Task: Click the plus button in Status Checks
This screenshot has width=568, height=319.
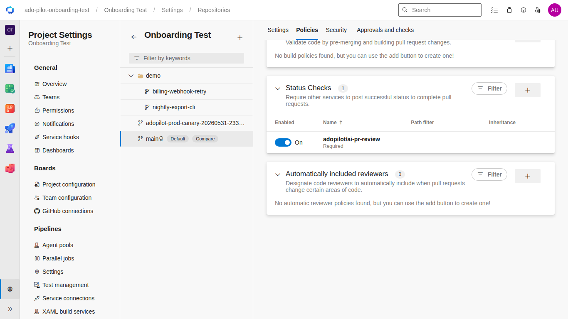Action: coord(528,90)
